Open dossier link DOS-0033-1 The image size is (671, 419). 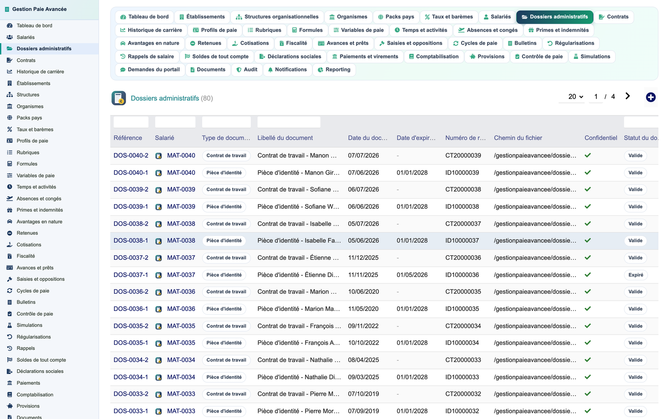coord(131,411)
